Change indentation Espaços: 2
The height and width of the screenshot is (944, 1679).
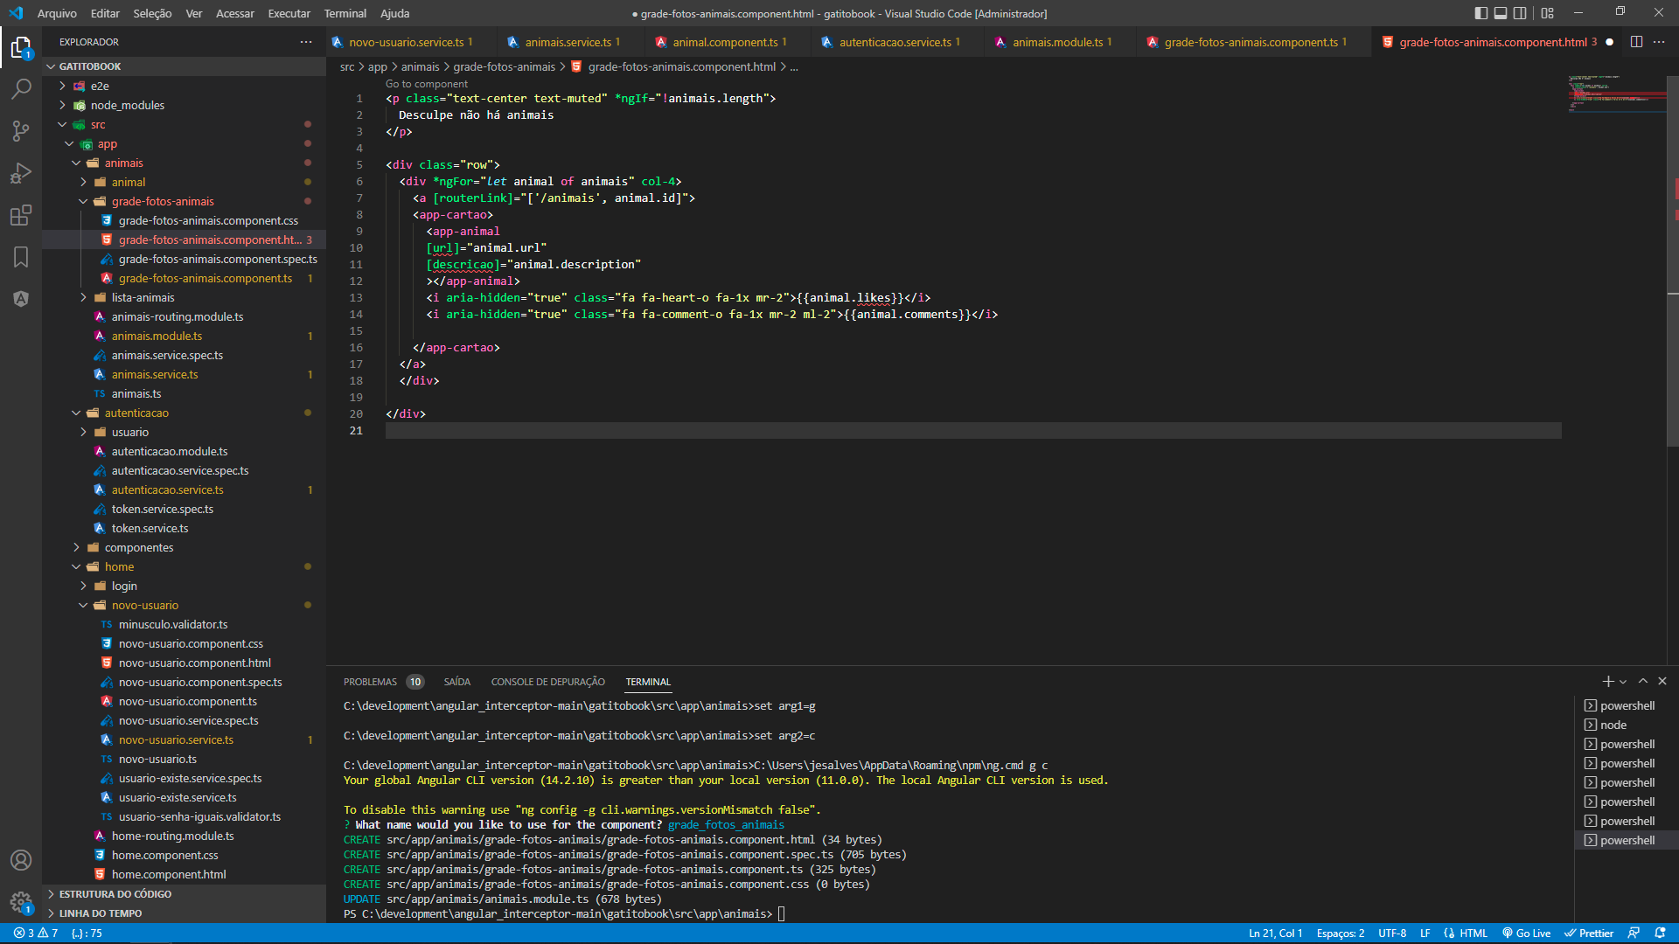click(x=1340, y=934)
